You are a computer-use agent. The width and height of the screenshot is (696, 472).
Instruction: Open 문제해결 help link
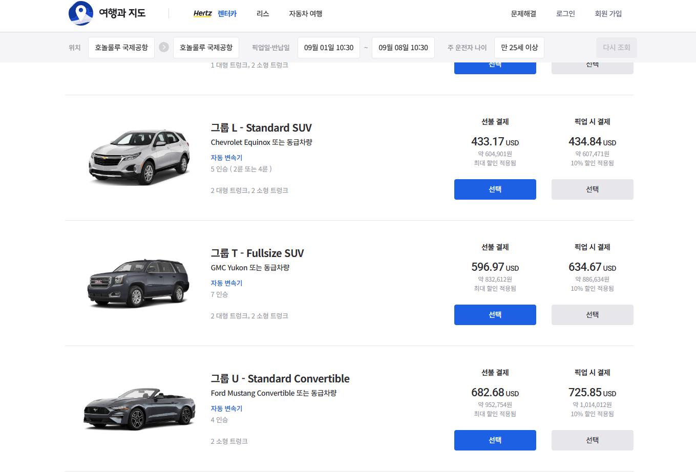click(523, 14)
